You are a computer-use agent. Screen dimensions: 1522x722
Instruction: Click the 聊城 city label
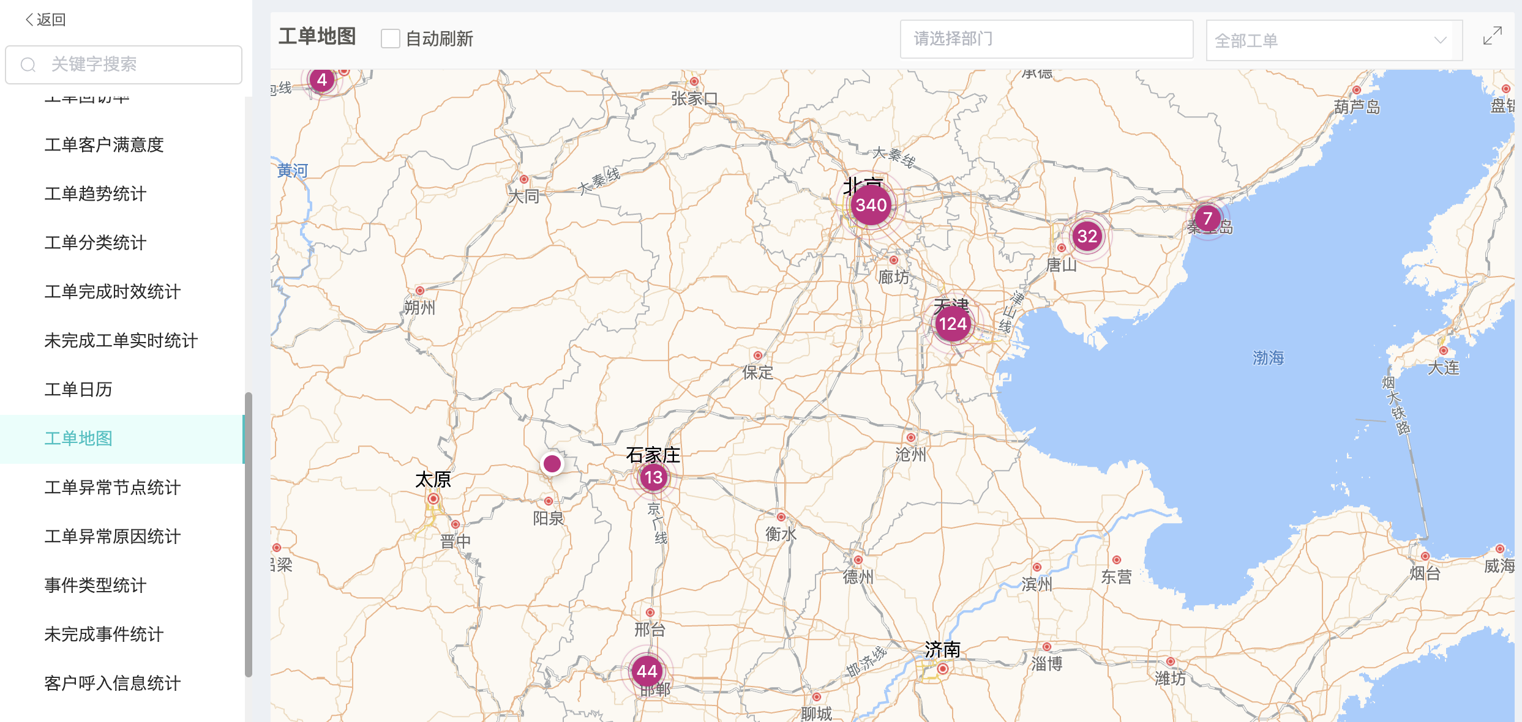pyautogui.click(x=816, y=713)
